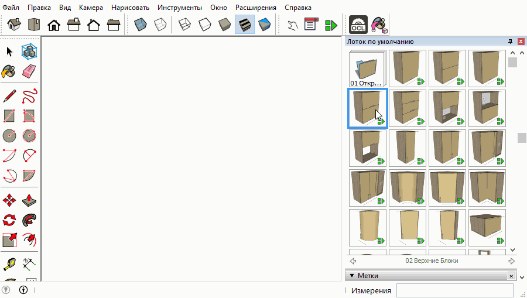Open the Component Attributes window icon
Image resolution: width=527 pixels, height=298 pixels.
coord(331,25)
